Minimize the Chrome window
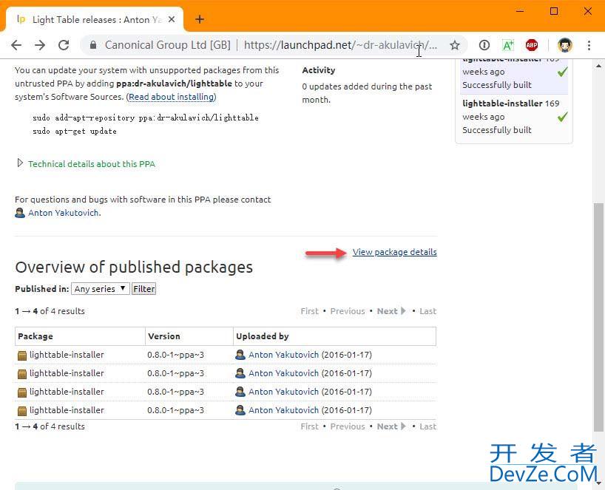 520,11
